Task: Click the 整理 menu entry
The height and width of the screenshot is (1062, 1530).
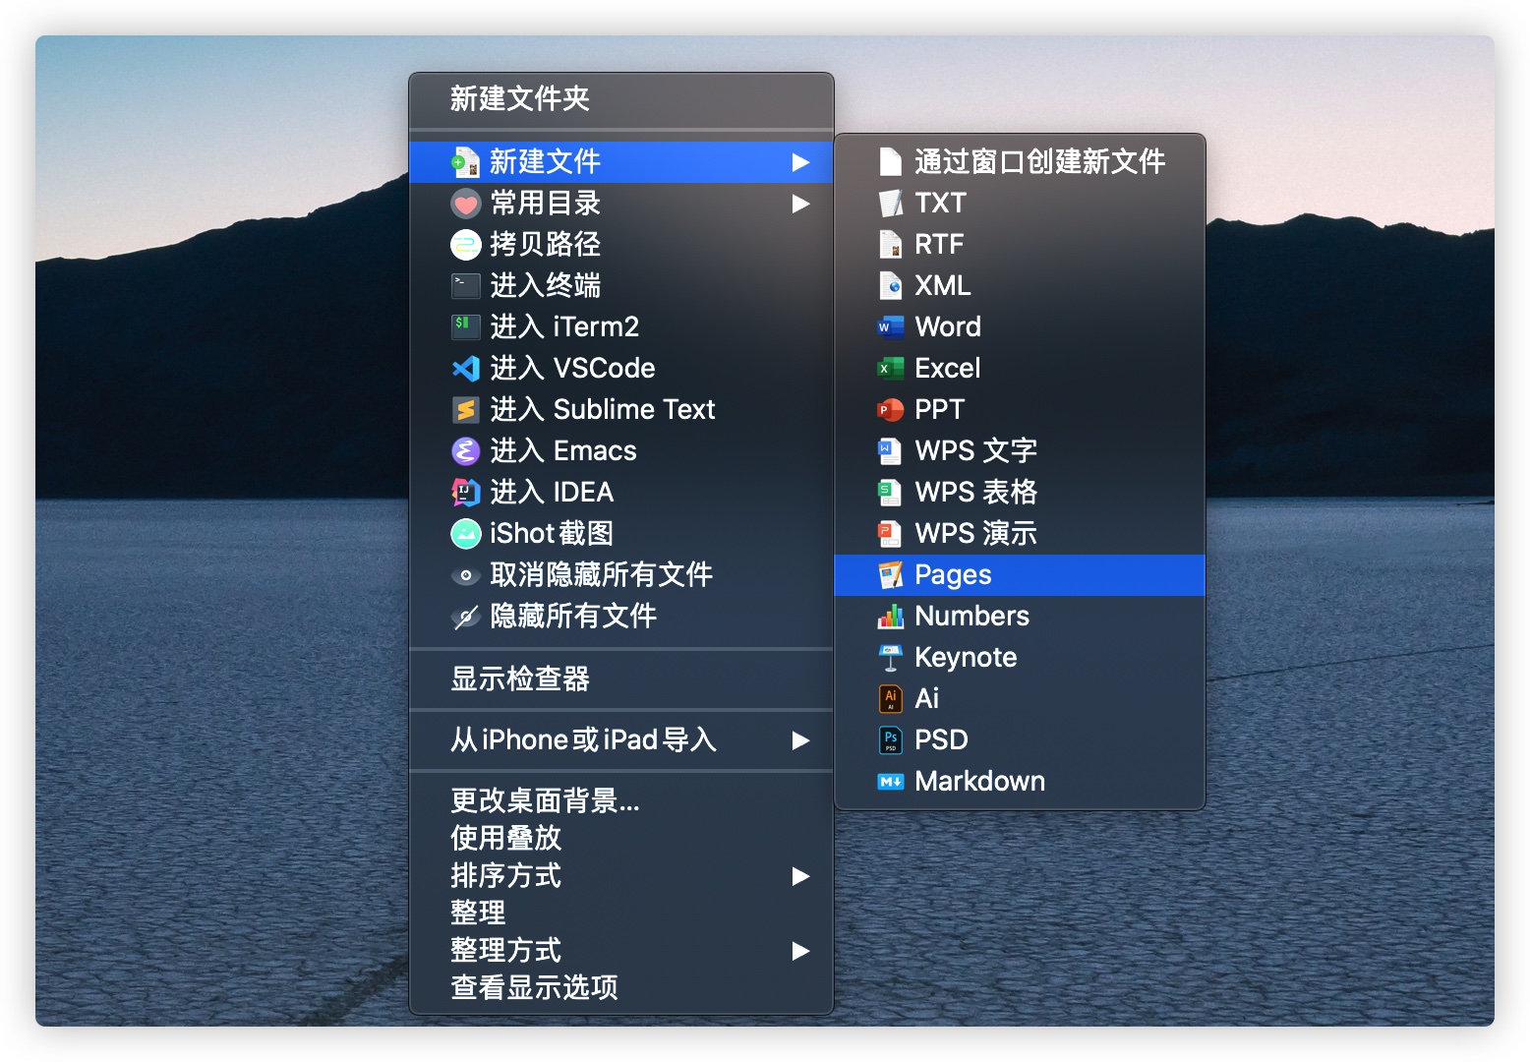Action: point(621,914)
